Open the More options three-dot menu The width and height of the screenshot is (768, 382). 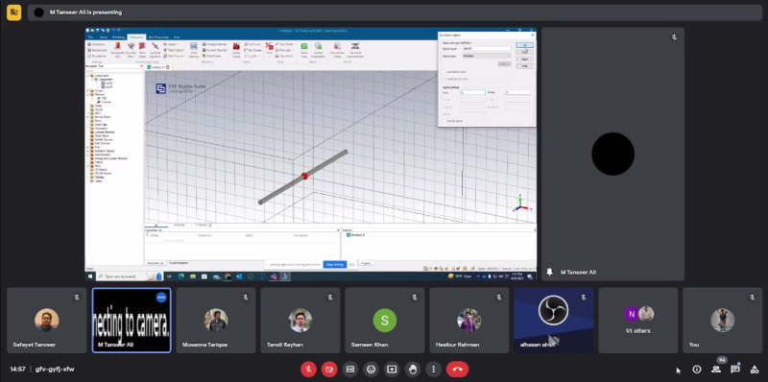coord(434,370)
